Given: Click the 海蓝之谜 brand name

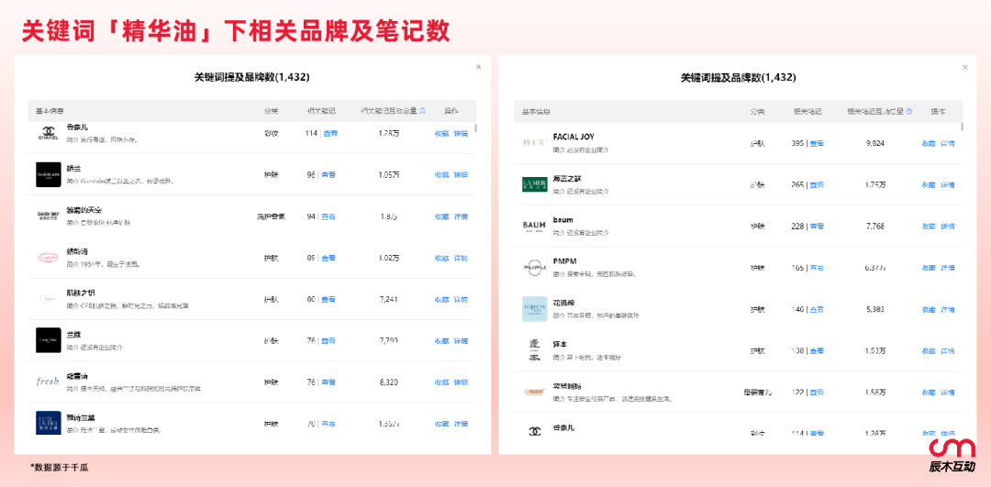Looking at the screenshot, I should 567,179.
